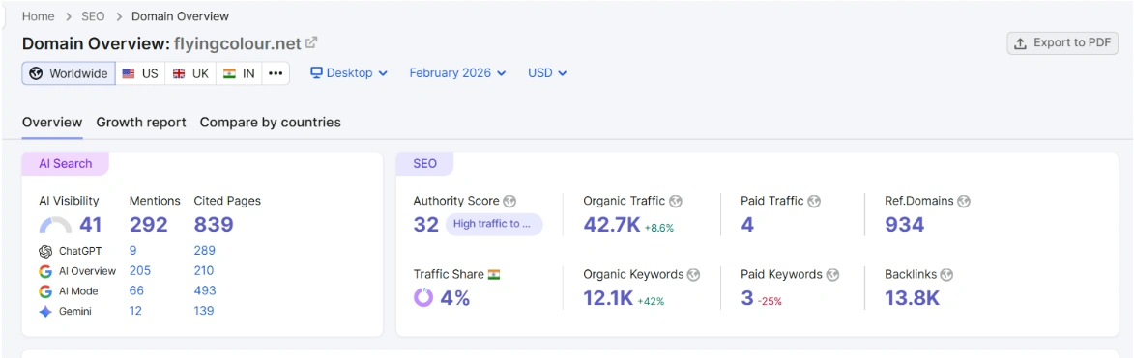Select the UK country database
This screenshot has width=1134, height=358.
[190, 73]
